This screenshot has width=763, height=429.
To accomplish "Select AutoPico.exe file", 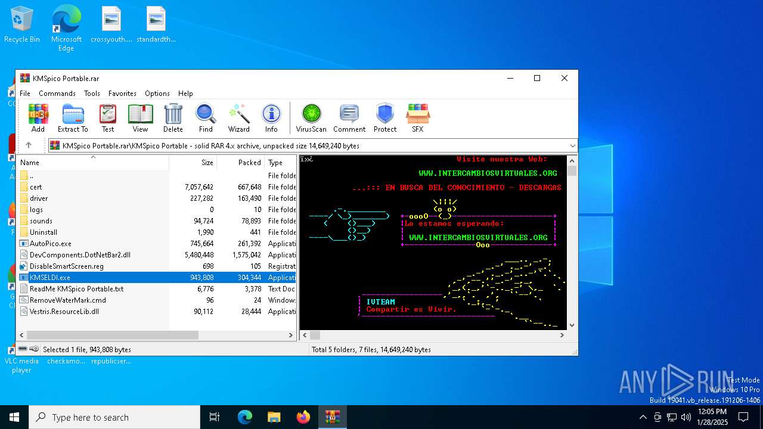I will 157,244.
